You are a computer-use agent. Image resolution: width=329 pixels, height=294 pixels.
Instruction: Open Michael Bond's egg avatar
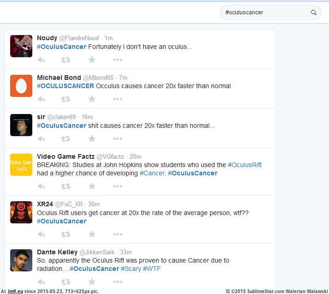point(21,86)
